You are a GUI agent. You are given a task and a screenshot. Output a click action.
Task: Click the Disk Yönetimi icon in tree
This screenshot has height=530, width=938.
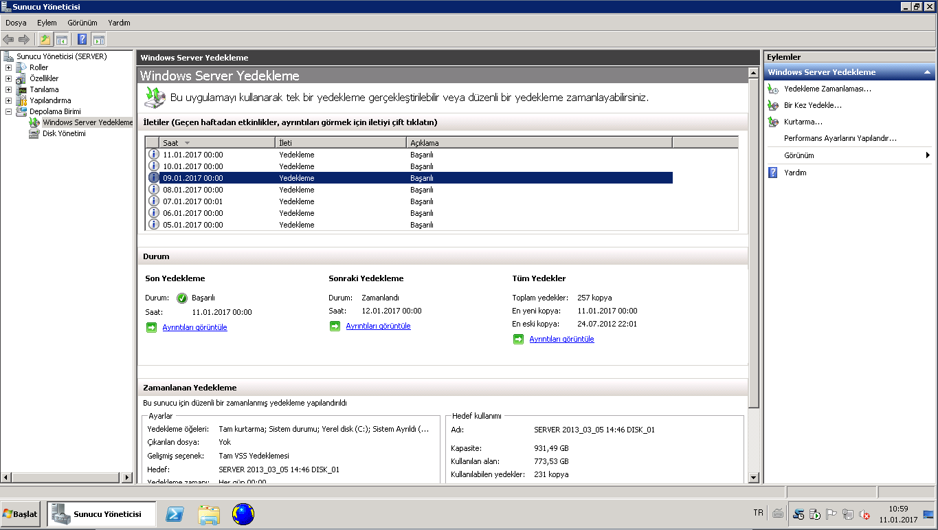[34, 133]
